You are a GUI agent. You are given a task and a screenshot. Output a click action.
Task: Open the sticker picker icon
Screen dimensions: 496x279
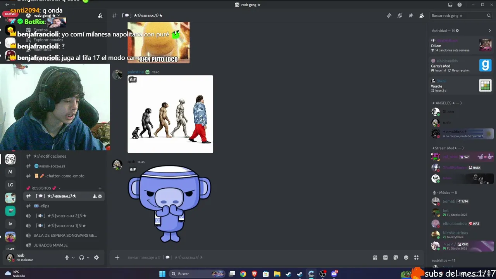[x=396, y=258]
